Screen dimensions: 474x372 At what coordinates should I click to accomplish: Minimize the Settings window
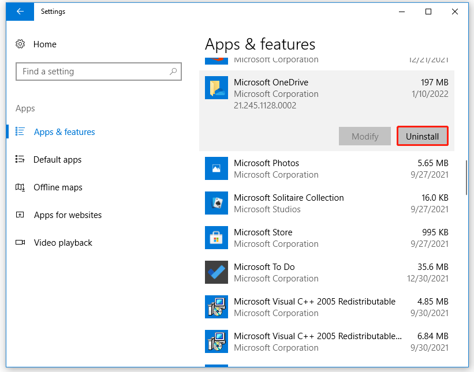click(x=402, y=12)
